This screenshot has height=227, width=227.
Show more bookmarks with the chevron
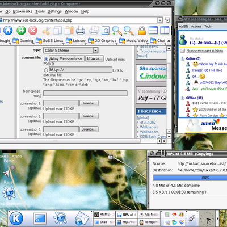click(x=169, y=41)
